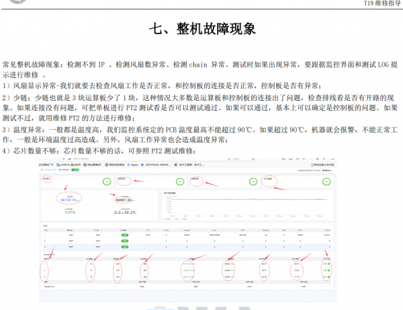Click the green status box in last chain row
403x310 pixels.
coord(326,276)
